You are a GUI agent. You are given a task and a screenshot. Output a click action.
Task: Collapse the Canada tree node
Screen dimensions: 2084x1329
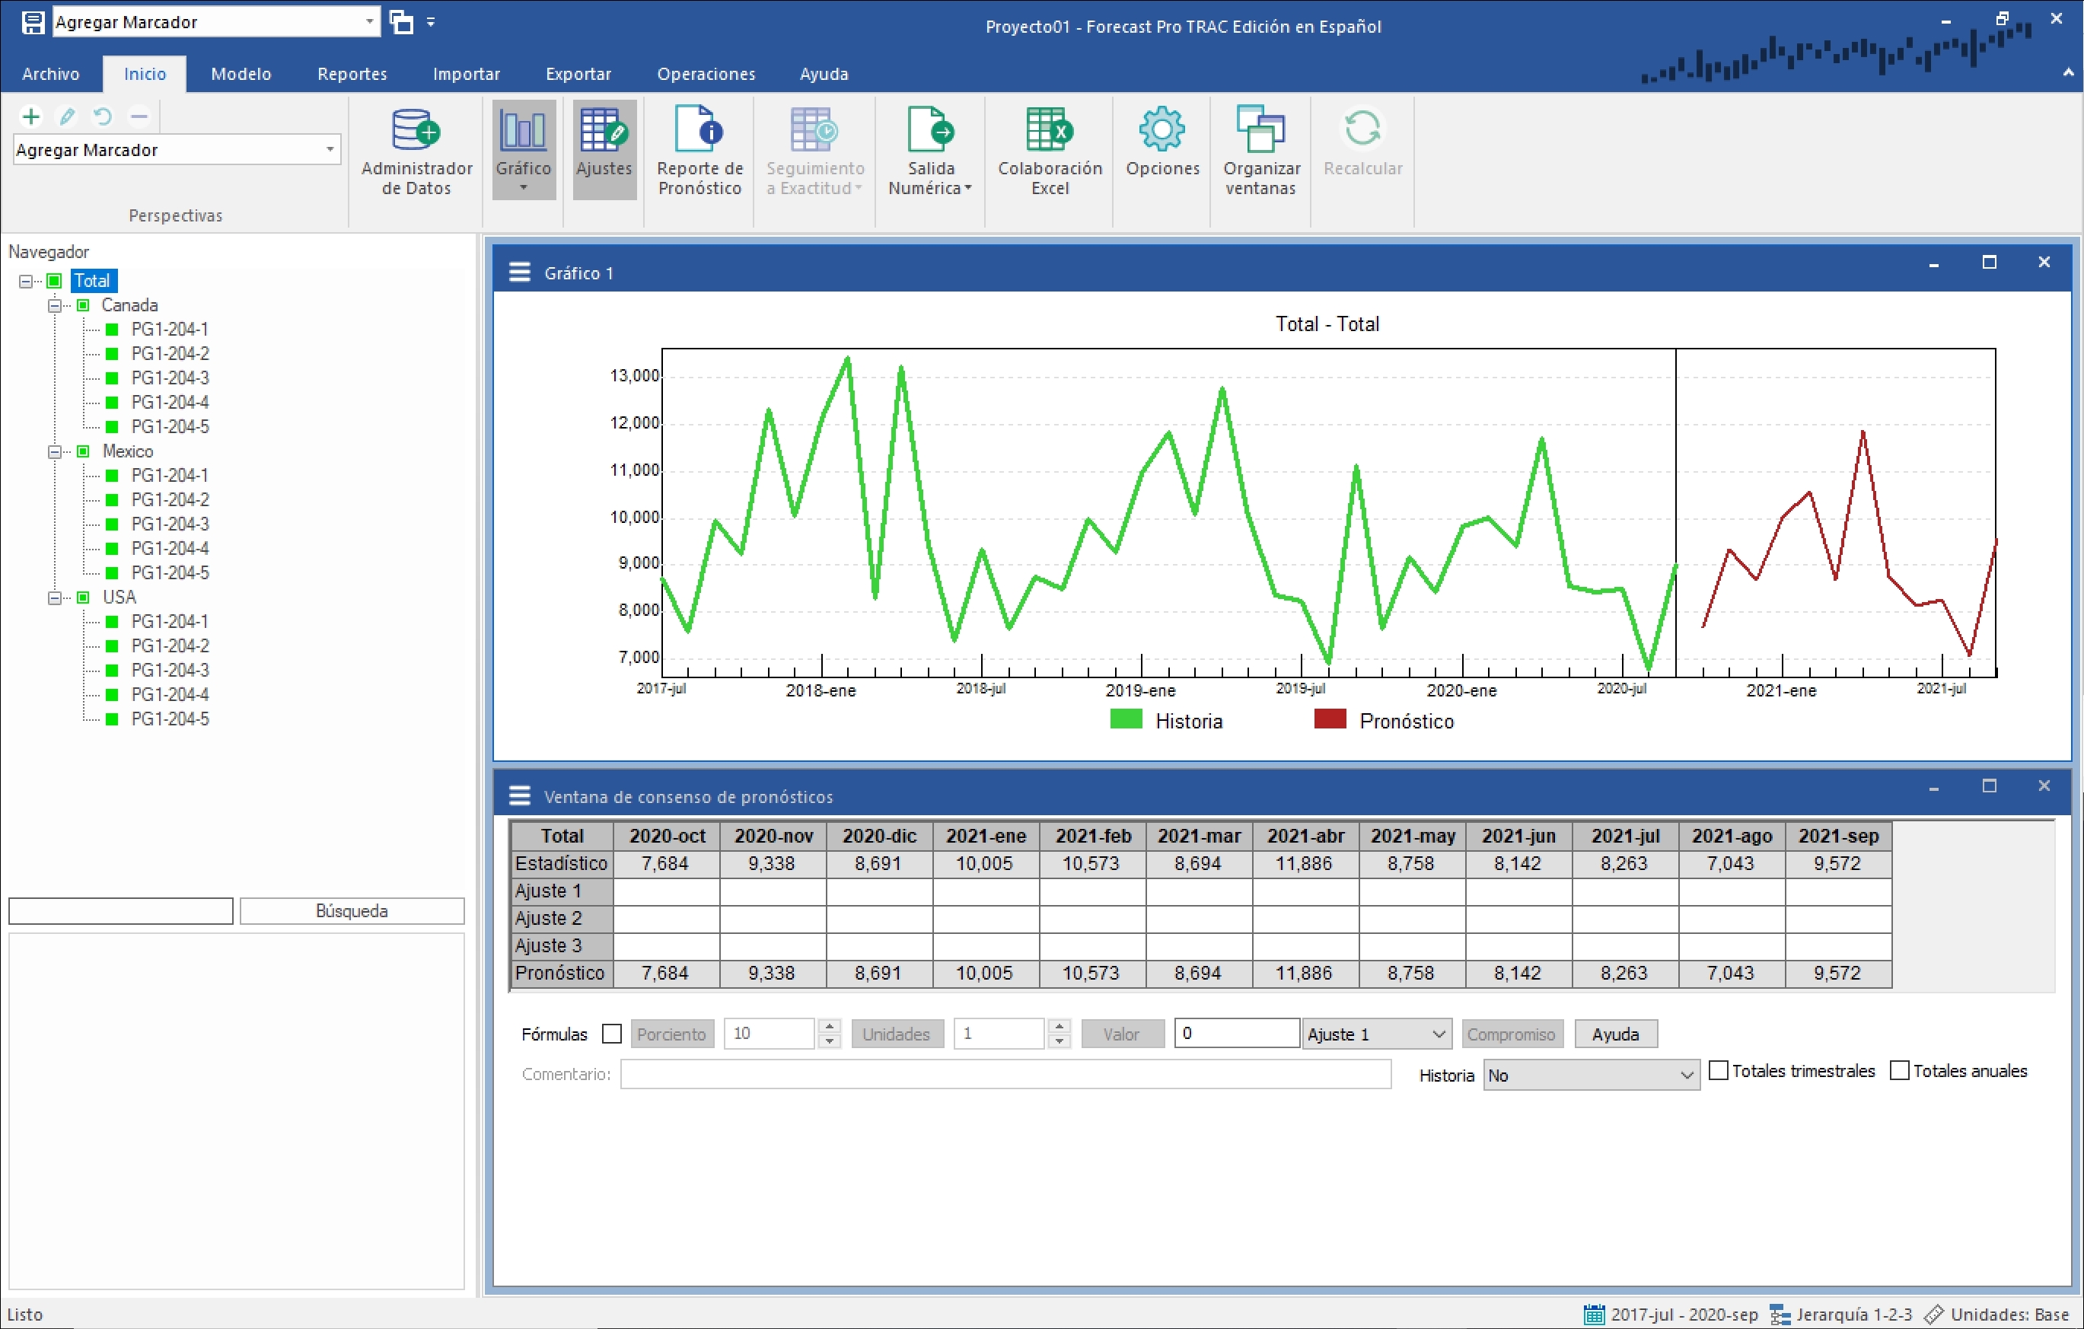point(55,305)
